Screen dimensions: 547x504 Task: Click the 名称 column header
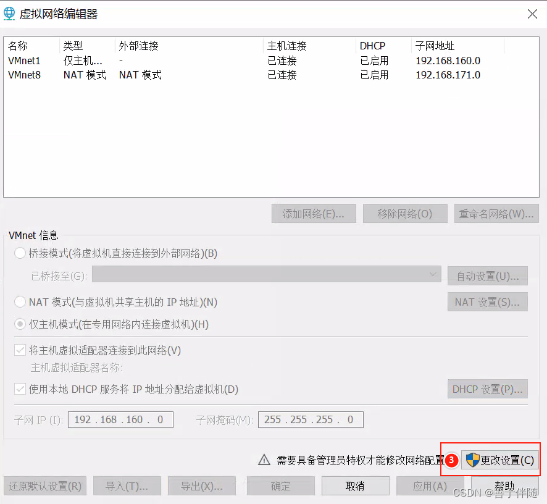[x=31, y=46]
